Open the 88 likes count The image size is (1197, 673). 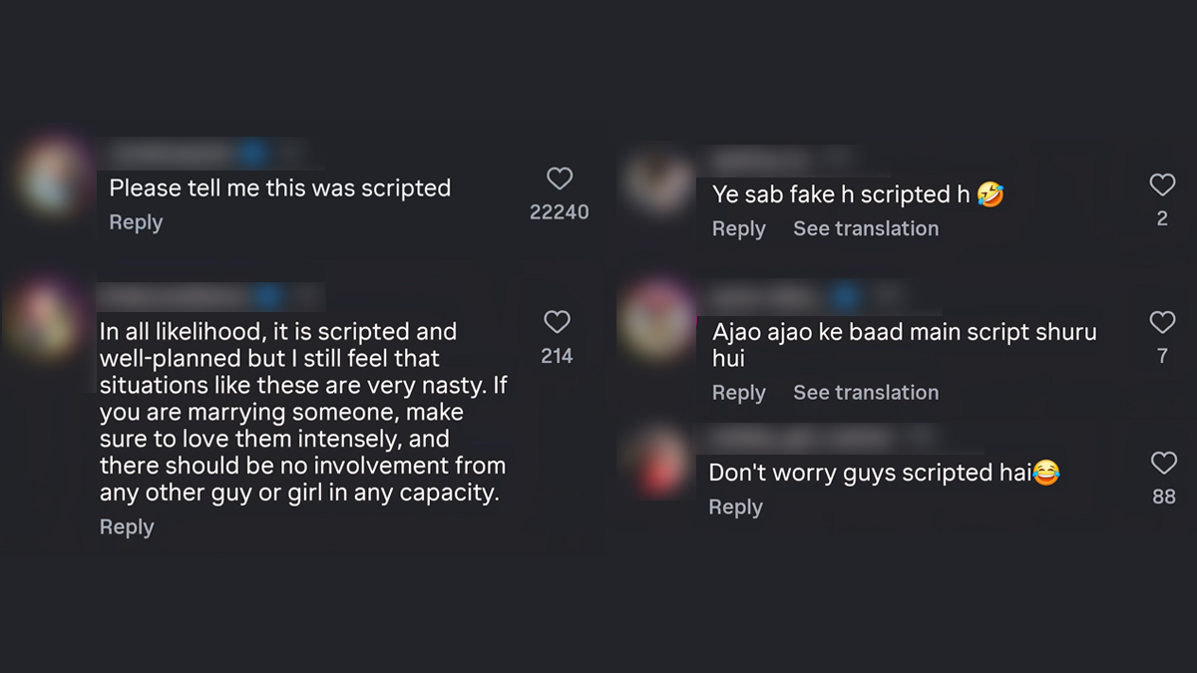[1163, 496]
